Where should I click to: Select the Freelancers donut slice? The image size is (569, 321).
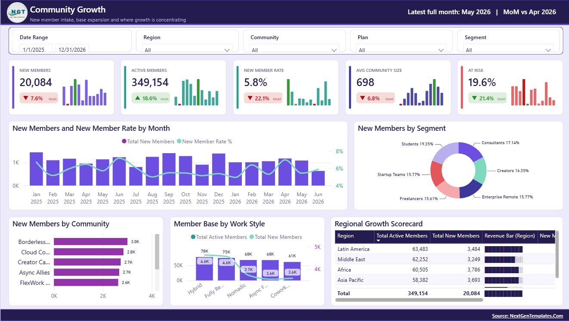pos(448,190)
